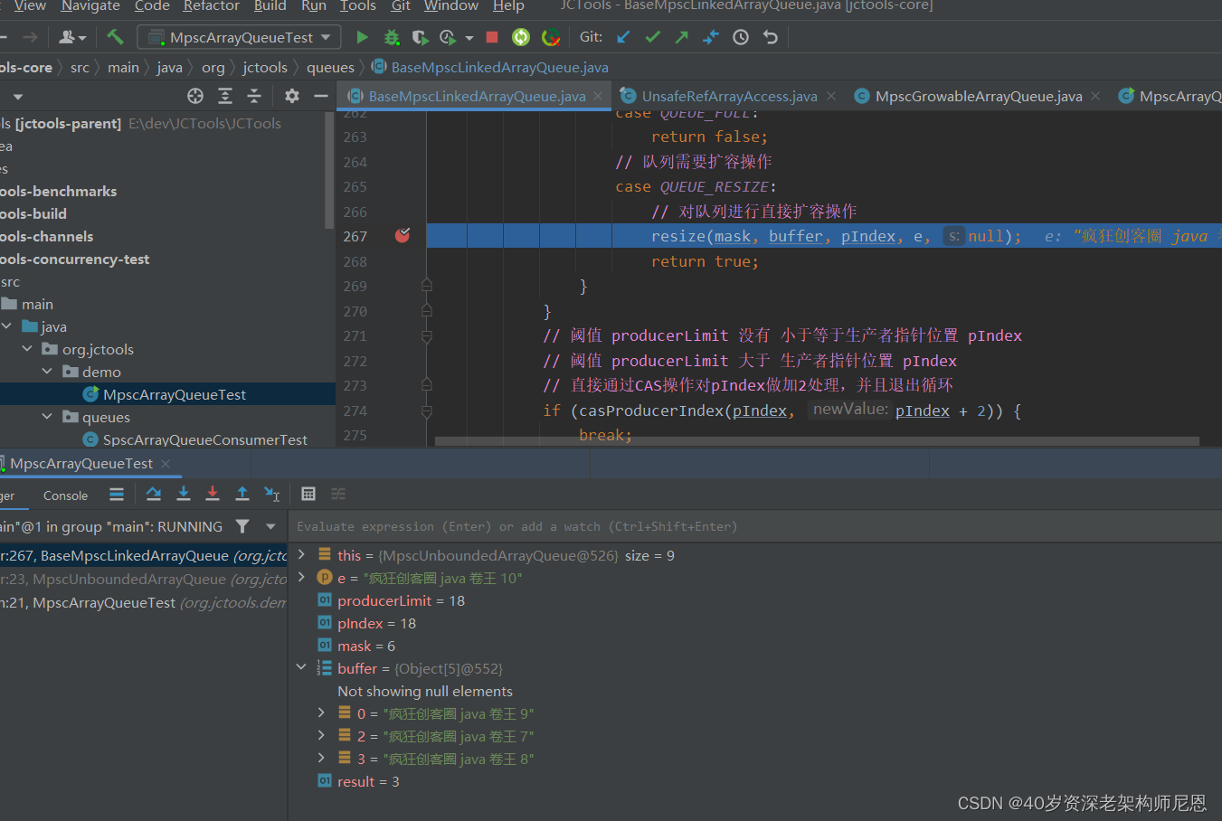Expand buffer element 3

321,758
